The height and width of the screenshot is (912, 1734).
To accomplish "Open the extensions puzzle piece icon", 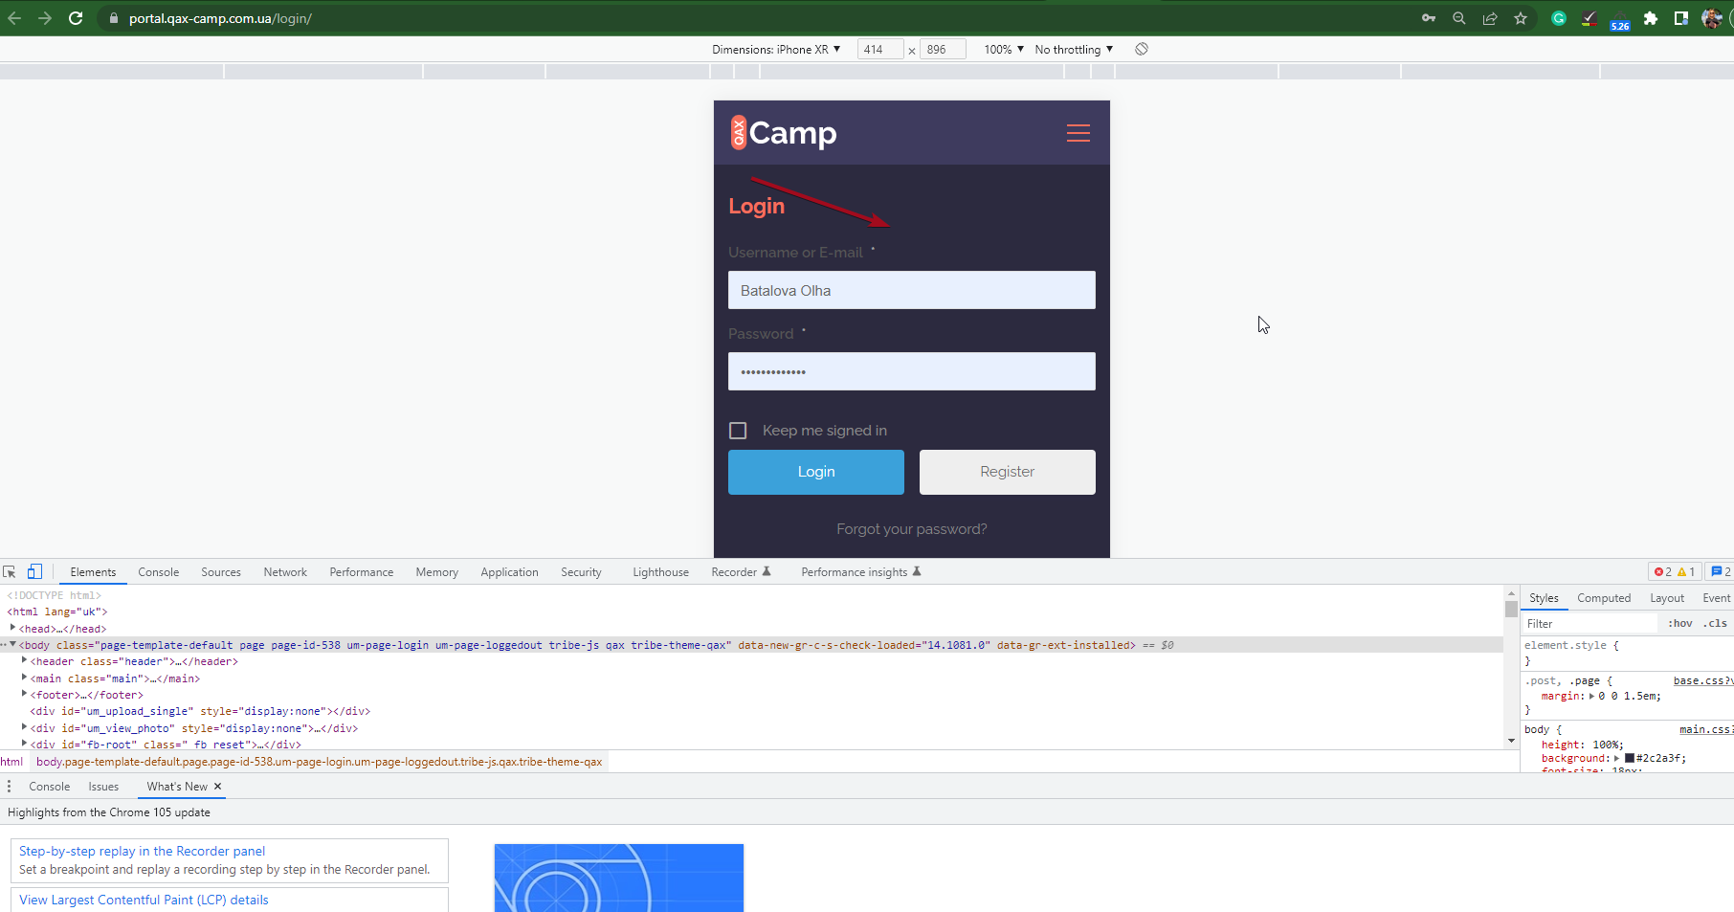I will coord(1651,18).
